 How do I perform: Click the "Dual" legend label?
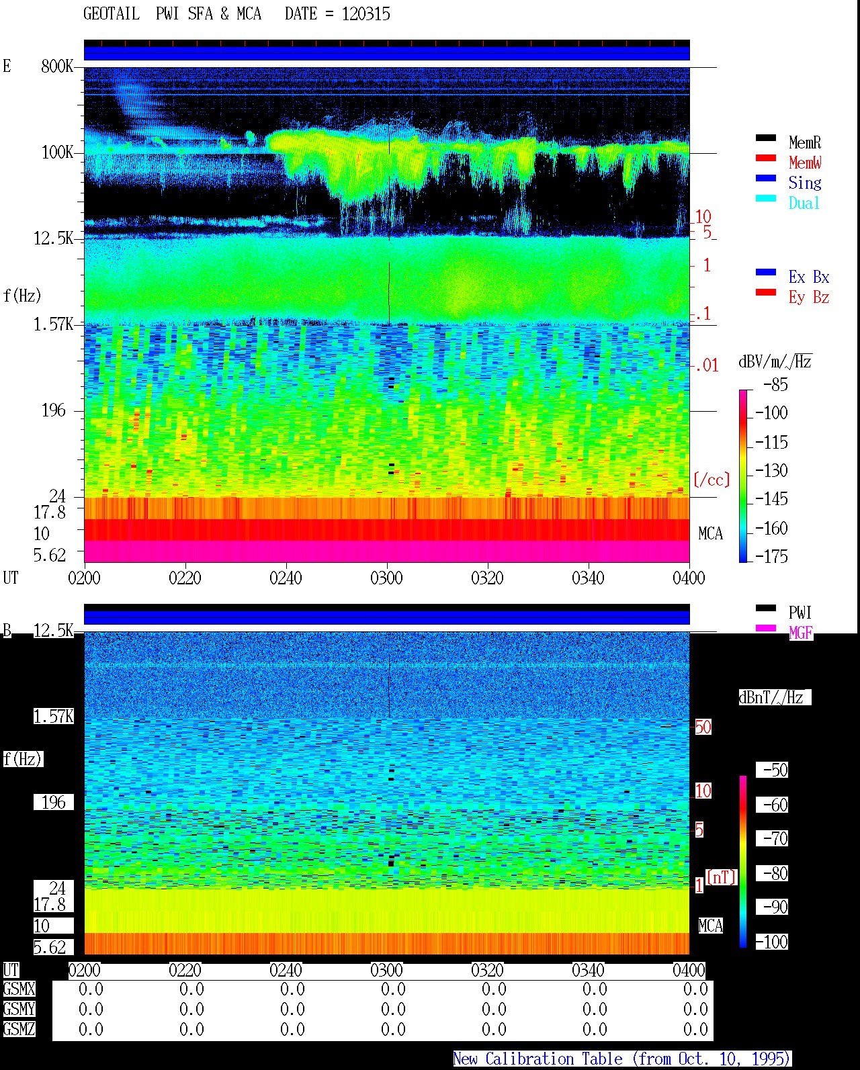(x=805, y=203)
